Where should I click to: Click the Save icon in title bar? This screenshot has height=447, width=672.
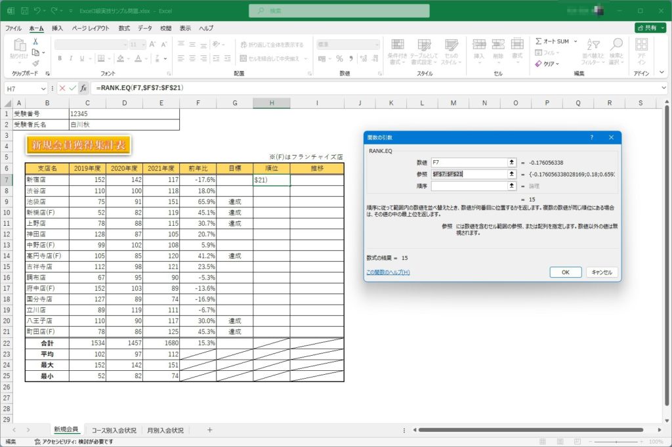click(24, 11)
